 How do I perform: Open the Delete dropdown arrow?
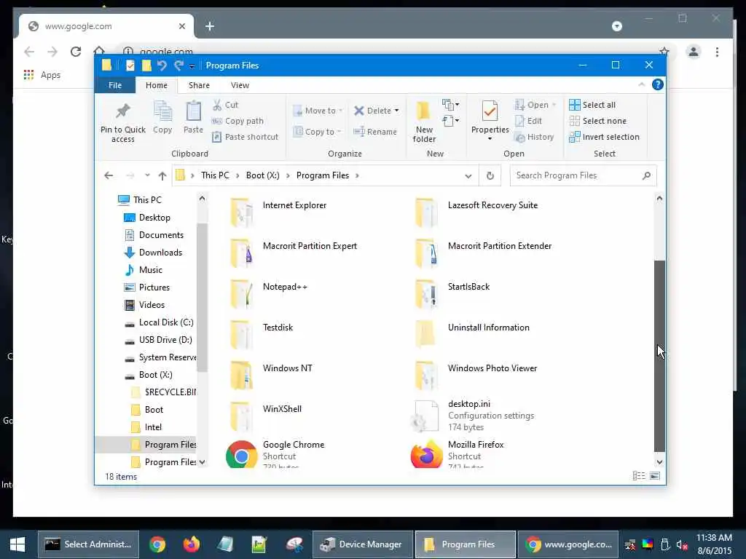click(x=396, y=111)
